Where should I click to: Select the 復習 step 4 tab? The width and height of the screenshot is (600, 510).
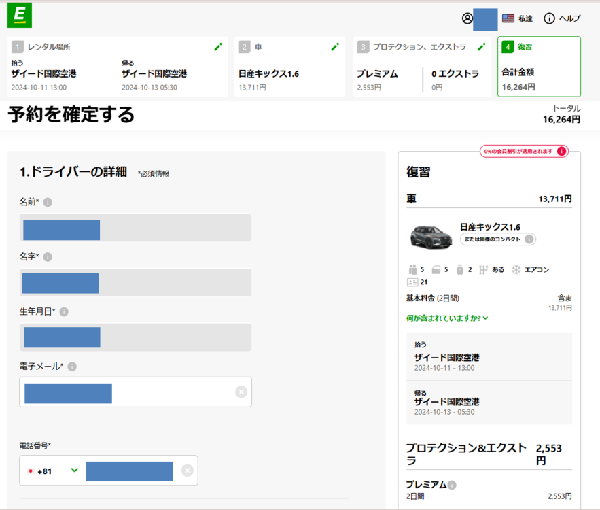[538, 67]
